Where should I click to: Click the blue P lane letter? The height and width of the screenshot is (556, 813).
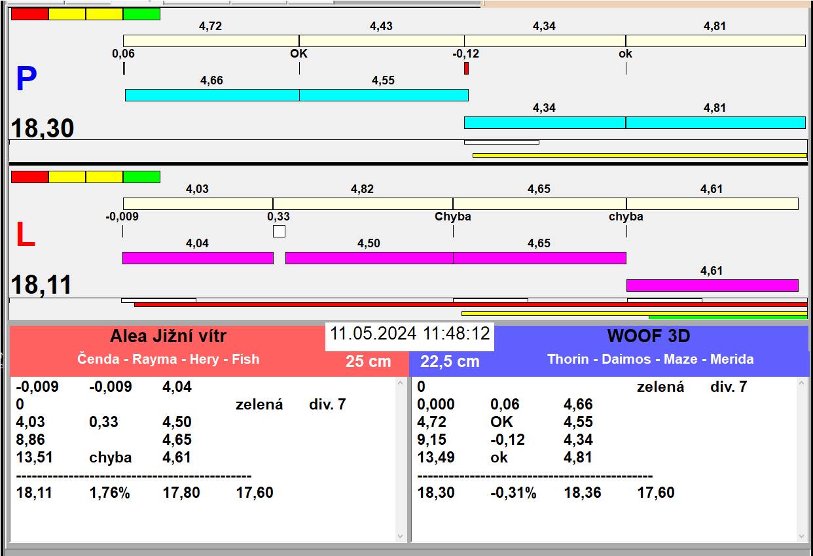(26, 79)
